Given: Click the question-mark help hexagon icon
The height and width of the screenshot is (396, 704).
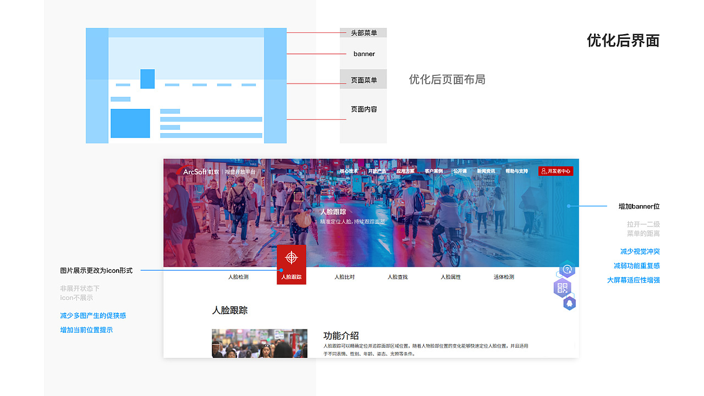Looking at the screenshot, I should 567,269.
